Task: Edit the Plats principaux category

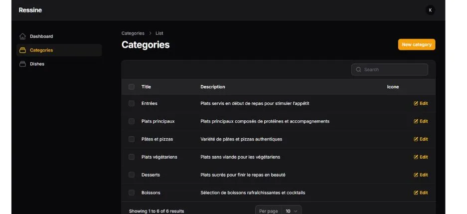Action: [421, 121]
